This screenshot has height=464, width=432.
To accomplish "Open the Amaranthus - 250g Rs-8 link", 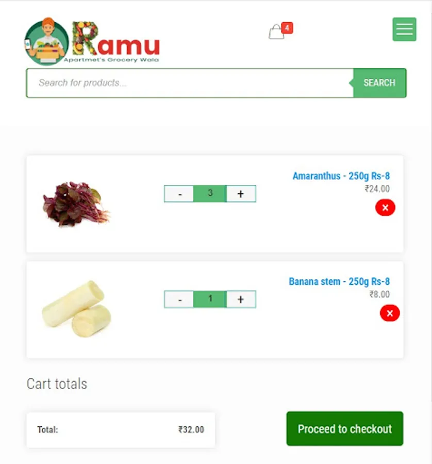I will [x=341, y=176].
